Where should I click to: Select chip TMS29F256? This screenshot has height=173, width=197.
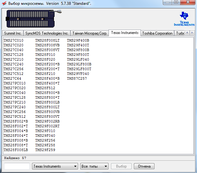(x=45, y=140)
